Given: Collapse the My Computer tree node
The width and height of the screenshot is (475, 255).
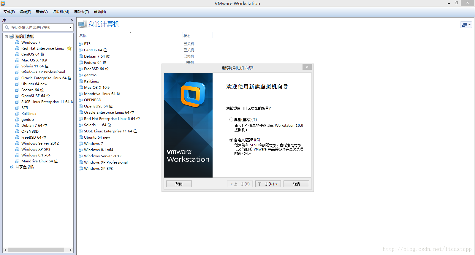Looking at the screenshot, I should coord(6,37).
